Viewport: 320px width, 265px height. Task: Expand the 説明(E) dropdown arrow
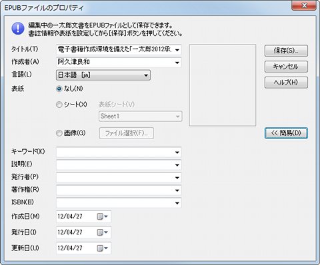[x=177, y=165]
